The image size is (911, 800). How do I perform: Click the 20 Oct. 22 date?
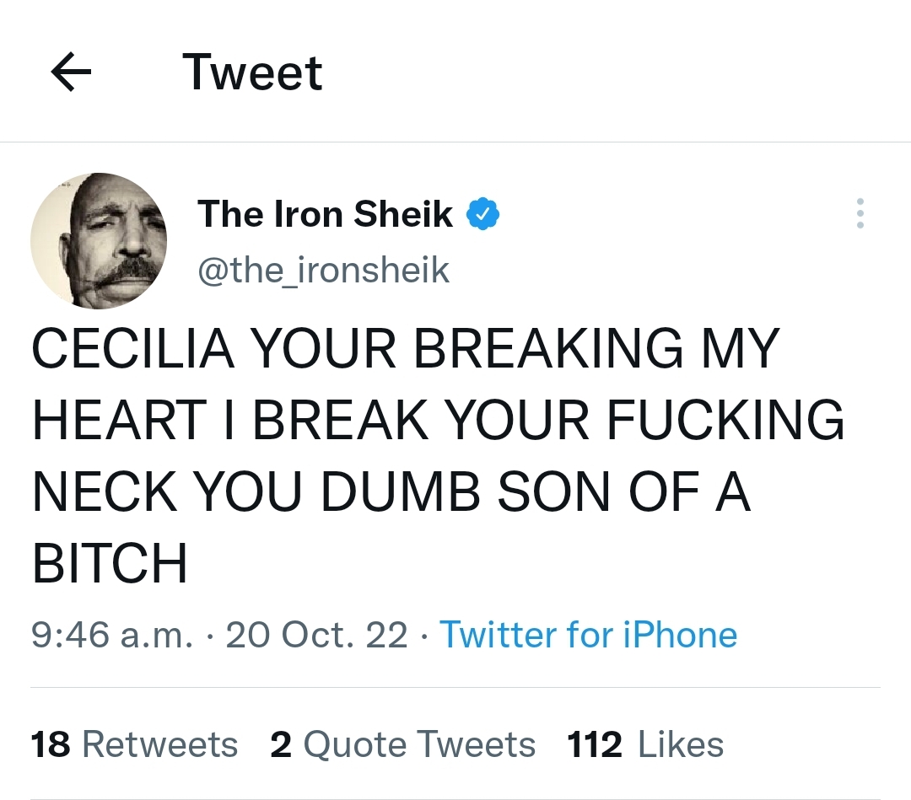point(317,634)
